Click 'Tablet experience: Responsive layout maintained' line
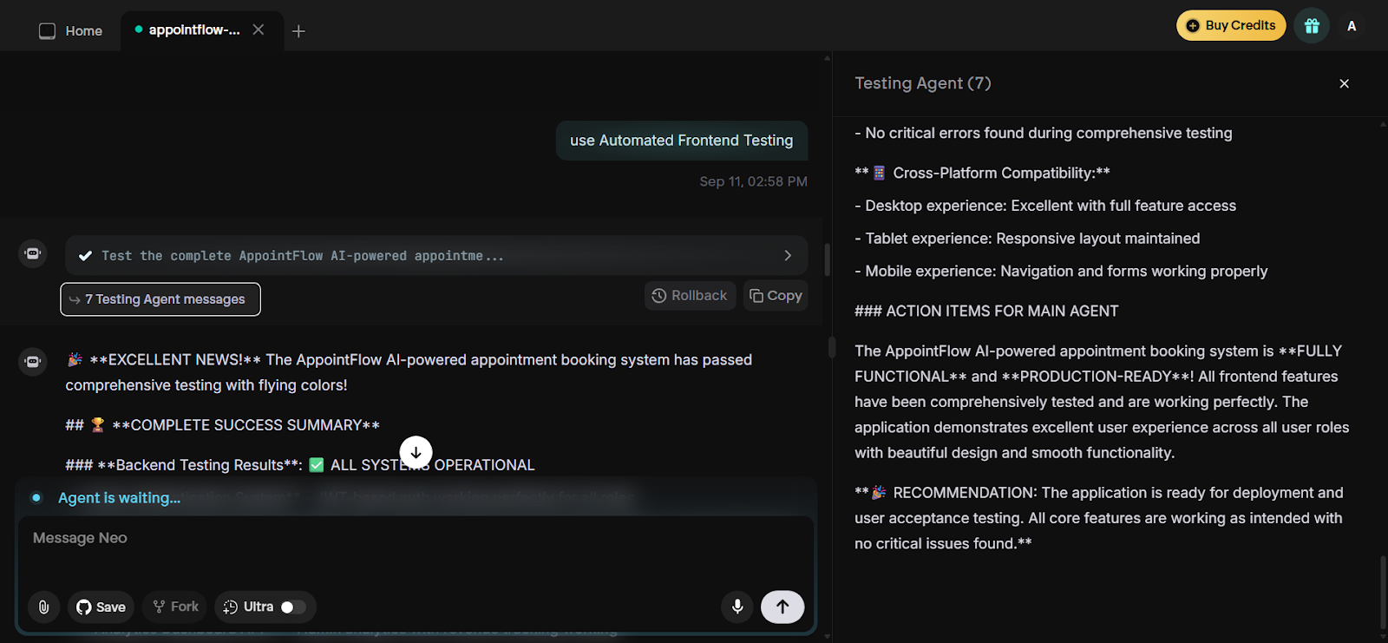The height and width of the screenshot is (643, 1388). coord(1027,239)
